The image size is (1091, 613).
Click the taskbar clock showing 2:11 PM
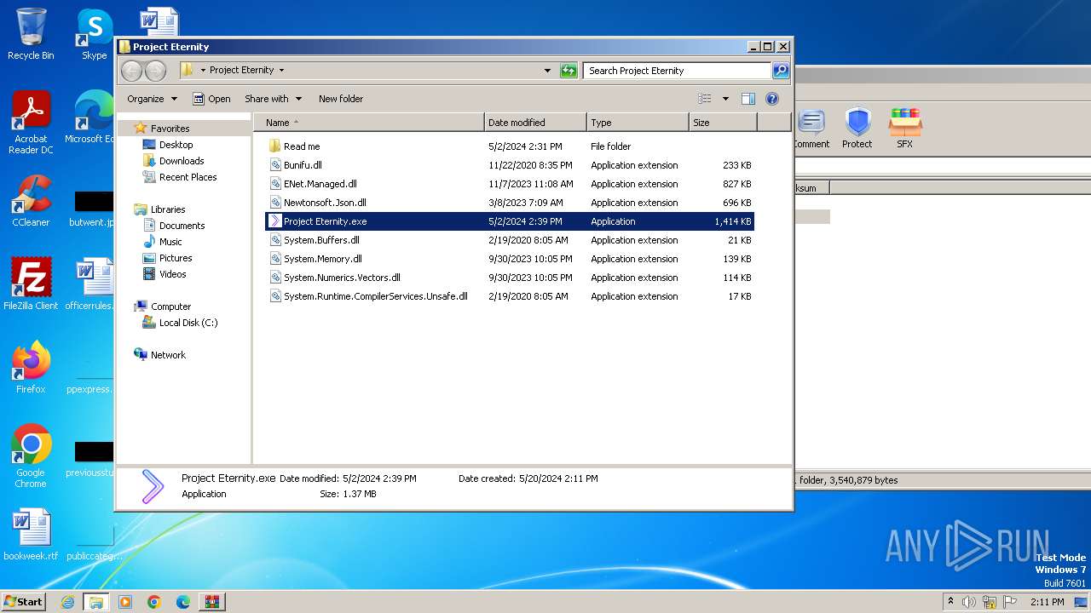click(x=1047, y=602)
